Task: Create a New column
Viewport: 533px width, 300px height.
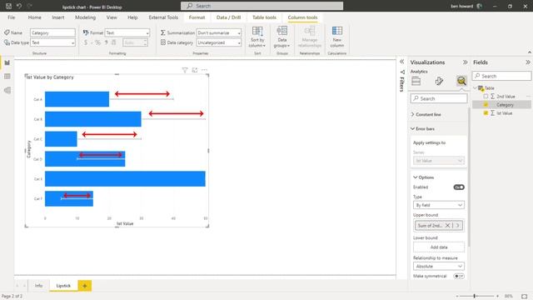Action: pyautogui.click(x=336, y=37)
